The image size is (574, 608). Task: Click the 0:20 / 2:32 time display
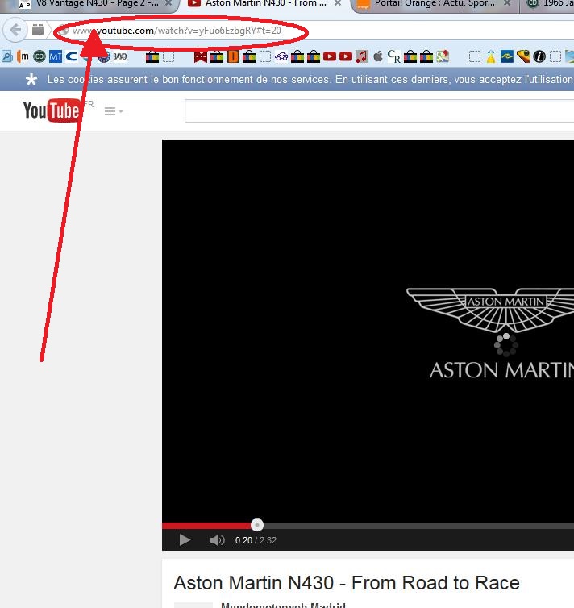click(256, 540)
